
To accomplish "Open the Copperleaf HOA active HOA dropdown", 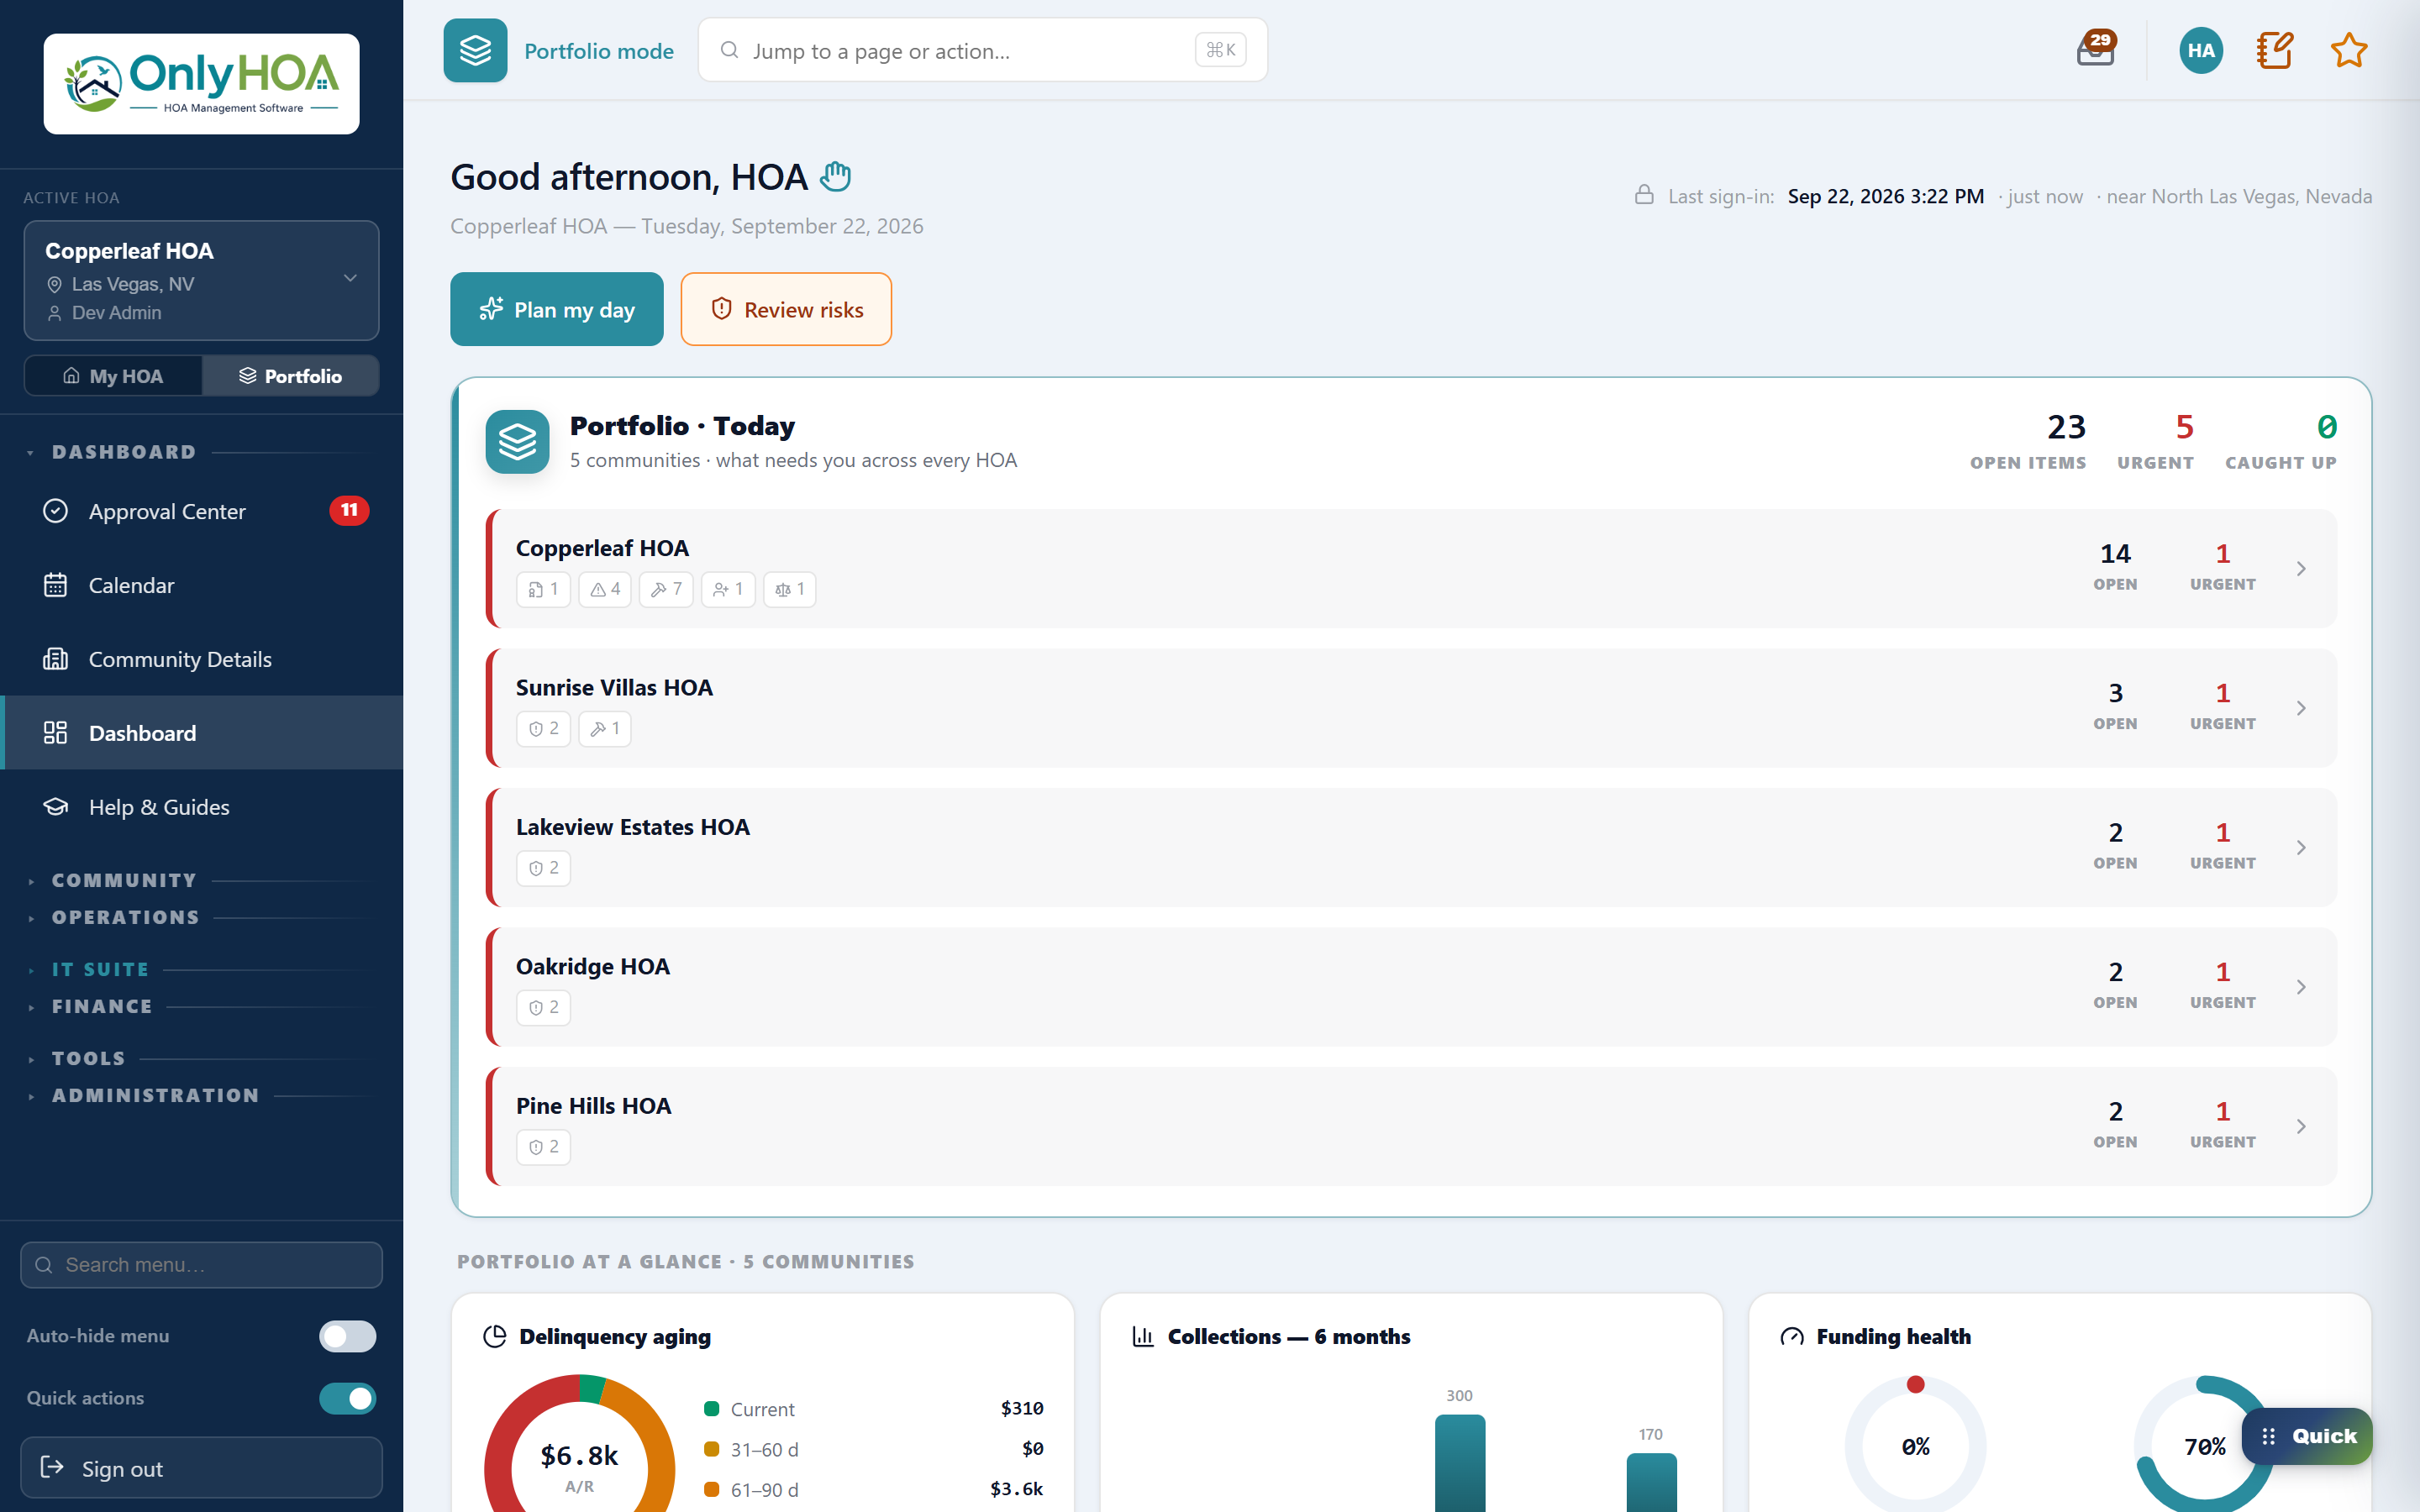I will tap(201, 280).
